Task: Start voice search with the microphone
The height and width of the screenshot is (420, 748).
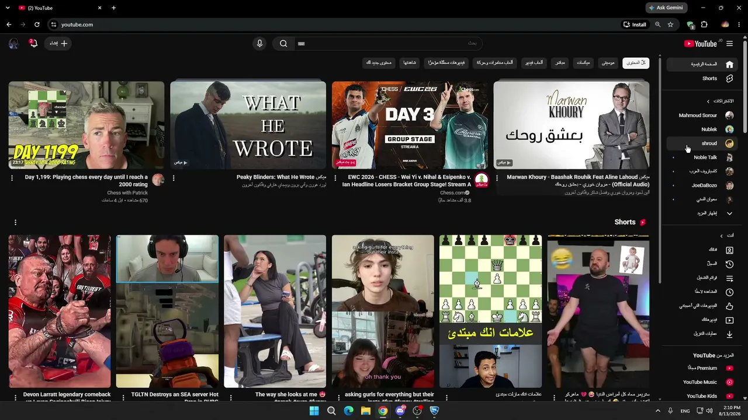Action: coord(259,43)
